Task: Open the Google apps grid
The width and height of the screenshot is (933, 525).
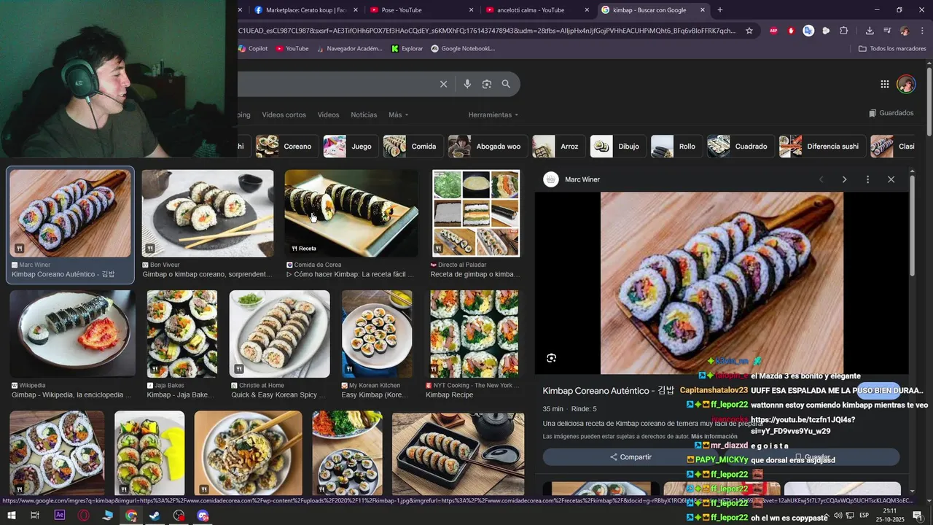Action: (x=885, y=84)
